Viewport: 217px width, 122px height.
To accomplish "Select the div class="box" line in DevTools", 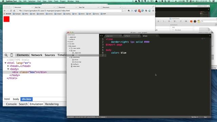I will pos(35,72).
